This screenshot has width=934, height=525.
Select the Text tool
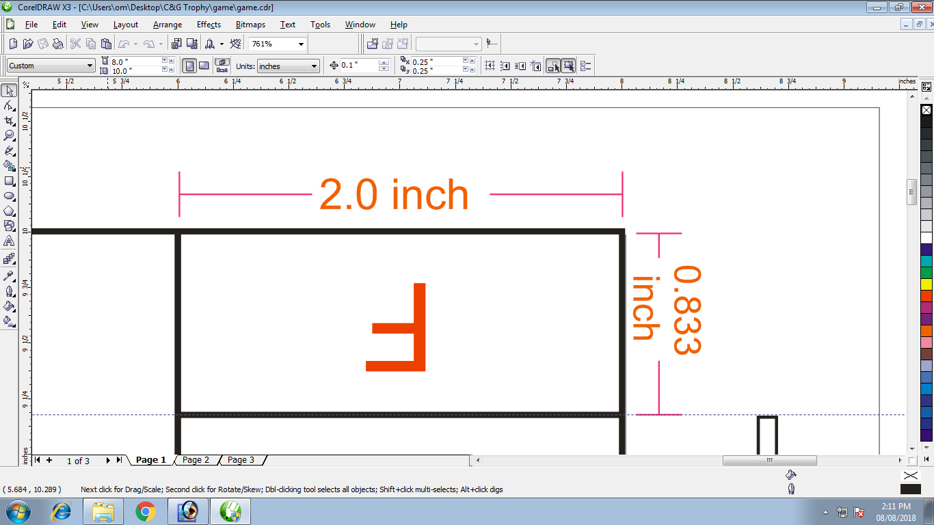(x=9, y=241)
